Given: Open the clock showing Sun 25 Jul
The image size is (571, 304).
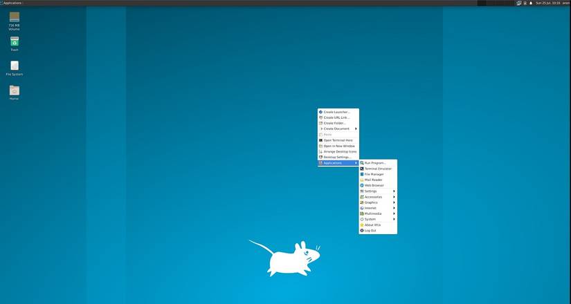Looking at the screenshot, I should click(x=547, y=3).
